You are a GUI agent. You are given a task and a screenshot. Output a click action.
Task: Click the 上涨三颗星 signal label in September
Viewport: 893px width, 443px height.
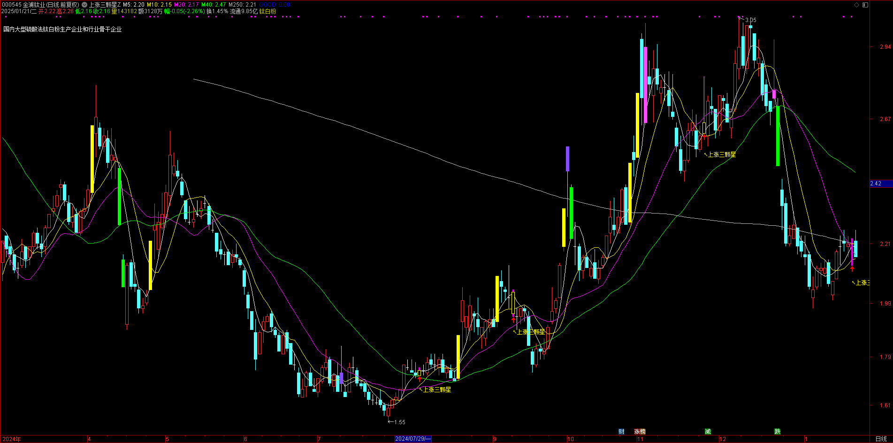[x=531, y=332]
